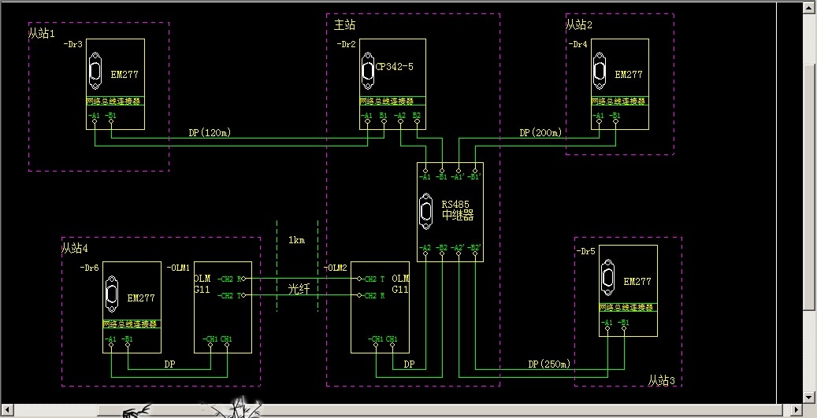Viewport: 817px width, 418px height.
Task: Select EM277 text in 从站2
Action: click(x=629, y=75)
